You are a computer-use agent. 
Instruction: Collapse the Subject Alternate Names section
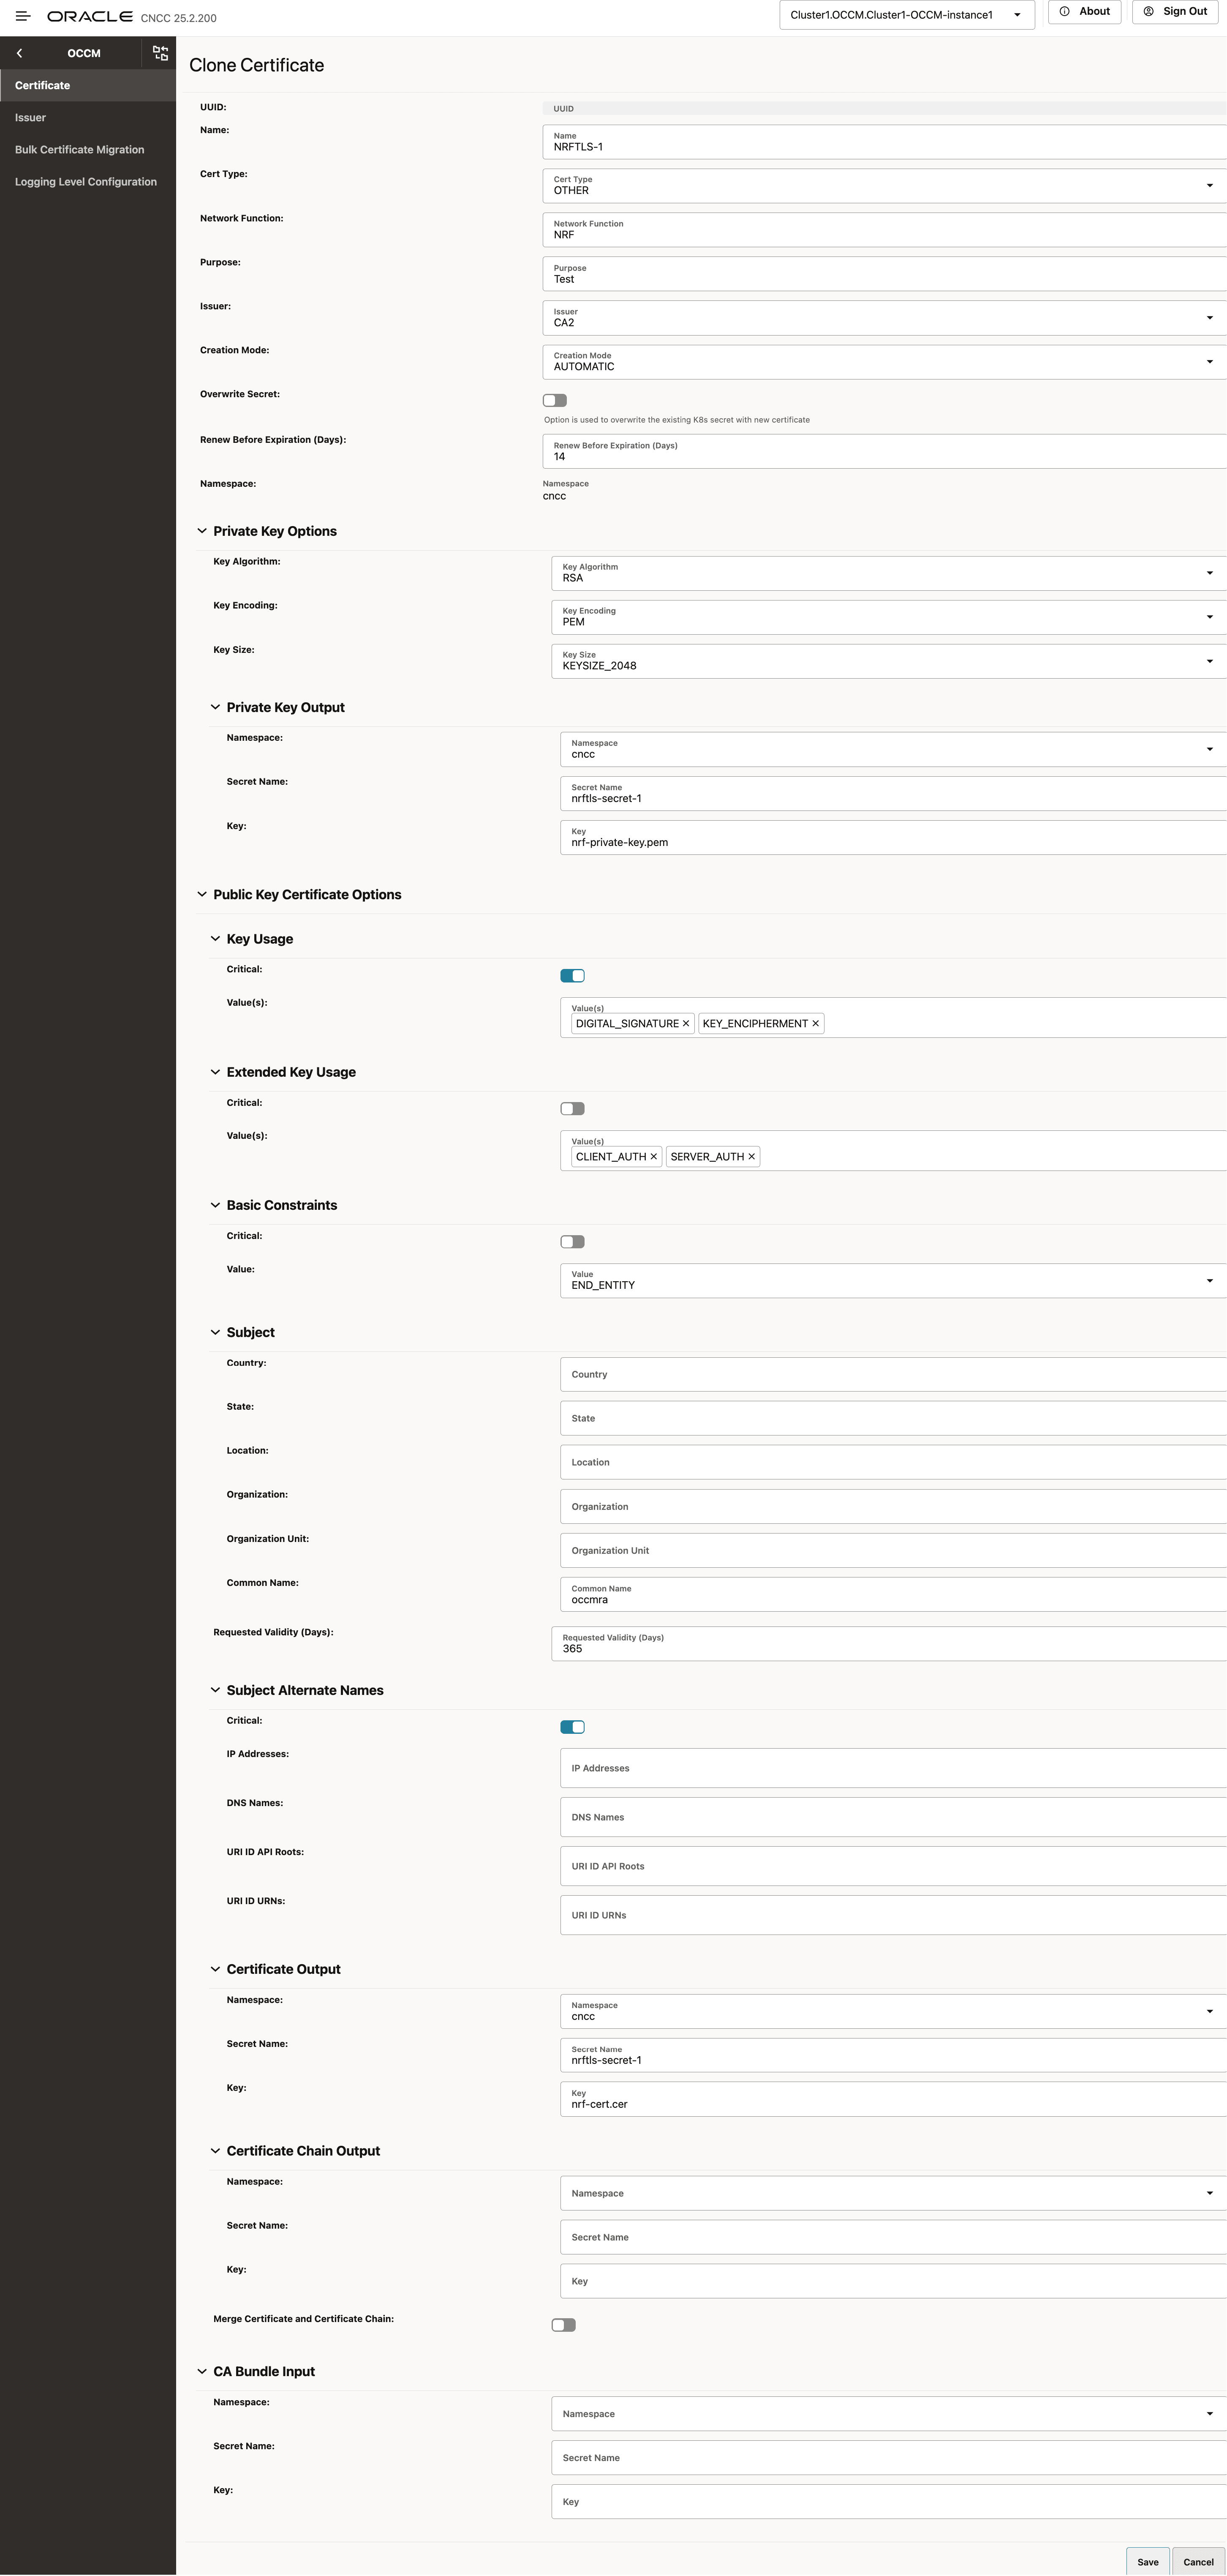[215, 1690]
